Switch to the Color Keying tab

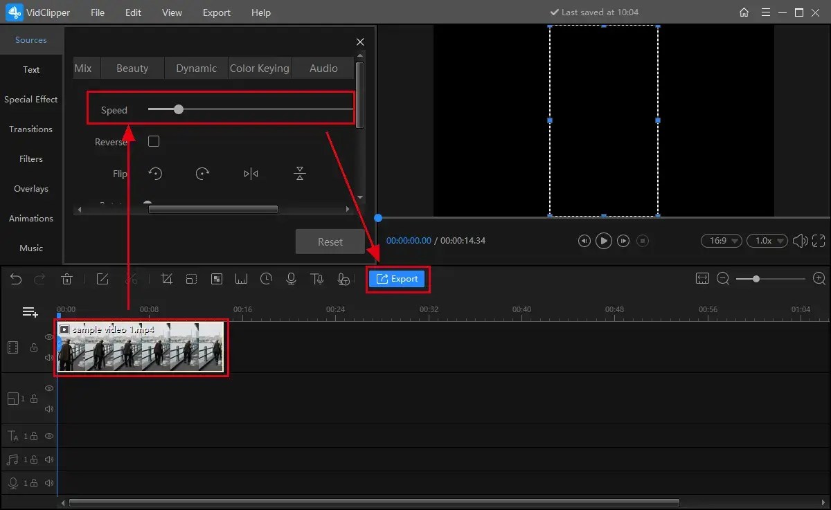pyautogui.click(x=260, y=68)
